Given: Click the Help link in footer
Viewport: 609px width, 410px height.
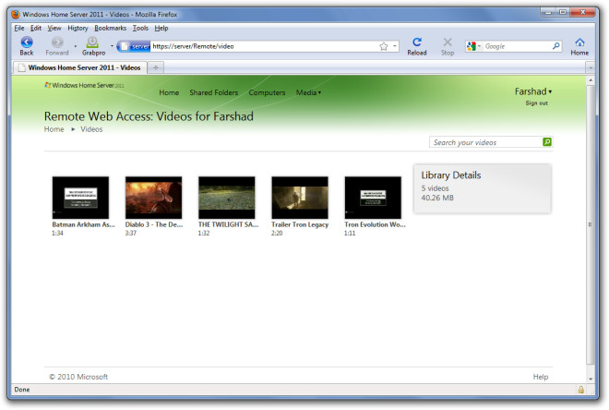Looking at the screenshot, I should [x=540, y=377].
